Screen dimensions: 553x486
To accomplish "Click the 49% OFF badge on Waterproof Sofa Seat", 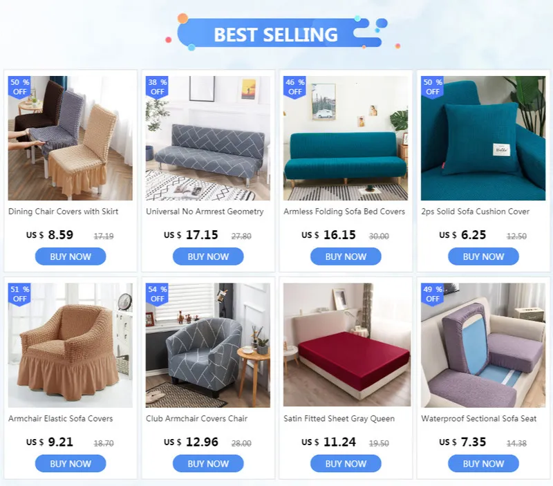I will point(433,294).
